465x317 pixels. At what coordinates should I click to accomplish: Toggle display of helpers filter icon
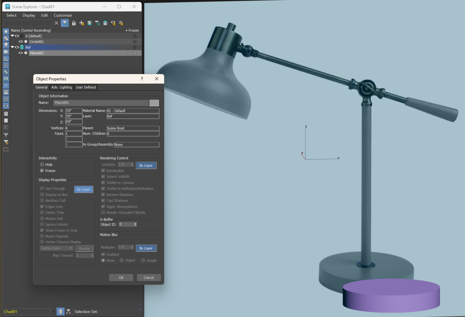pyautogui.click(x=6, y=58)
